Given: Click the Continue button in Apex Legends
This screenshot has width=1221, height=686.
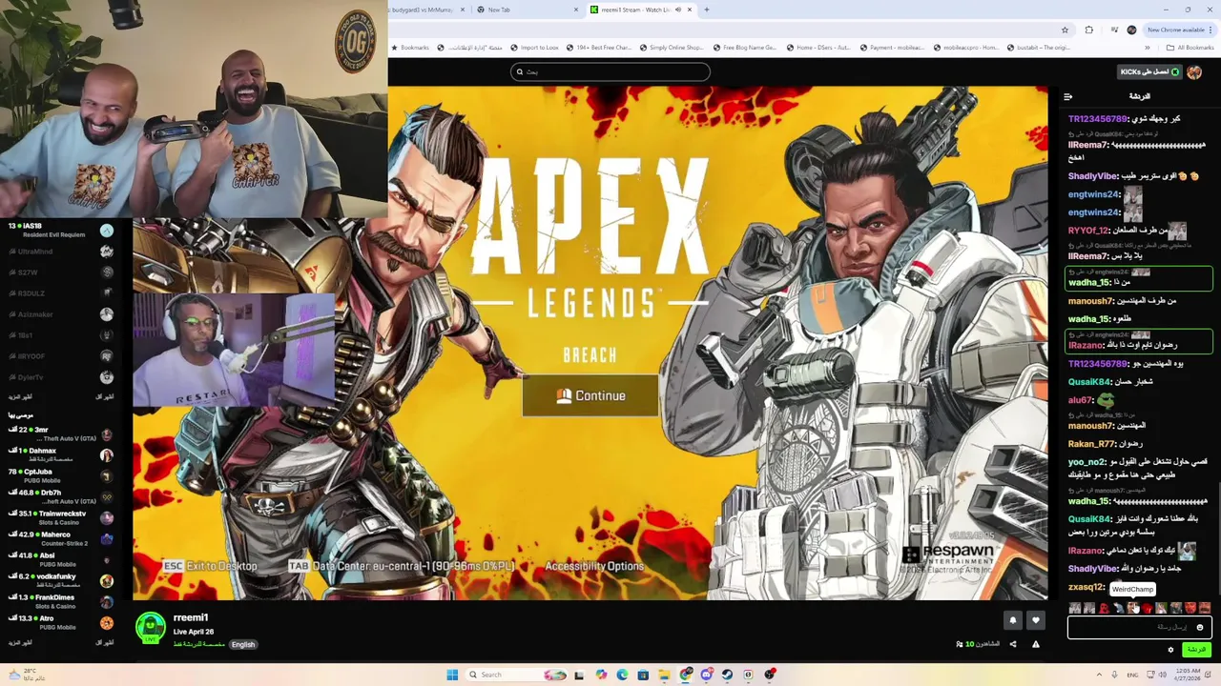Looking at the screenshot, I should [x=590, y=395].
